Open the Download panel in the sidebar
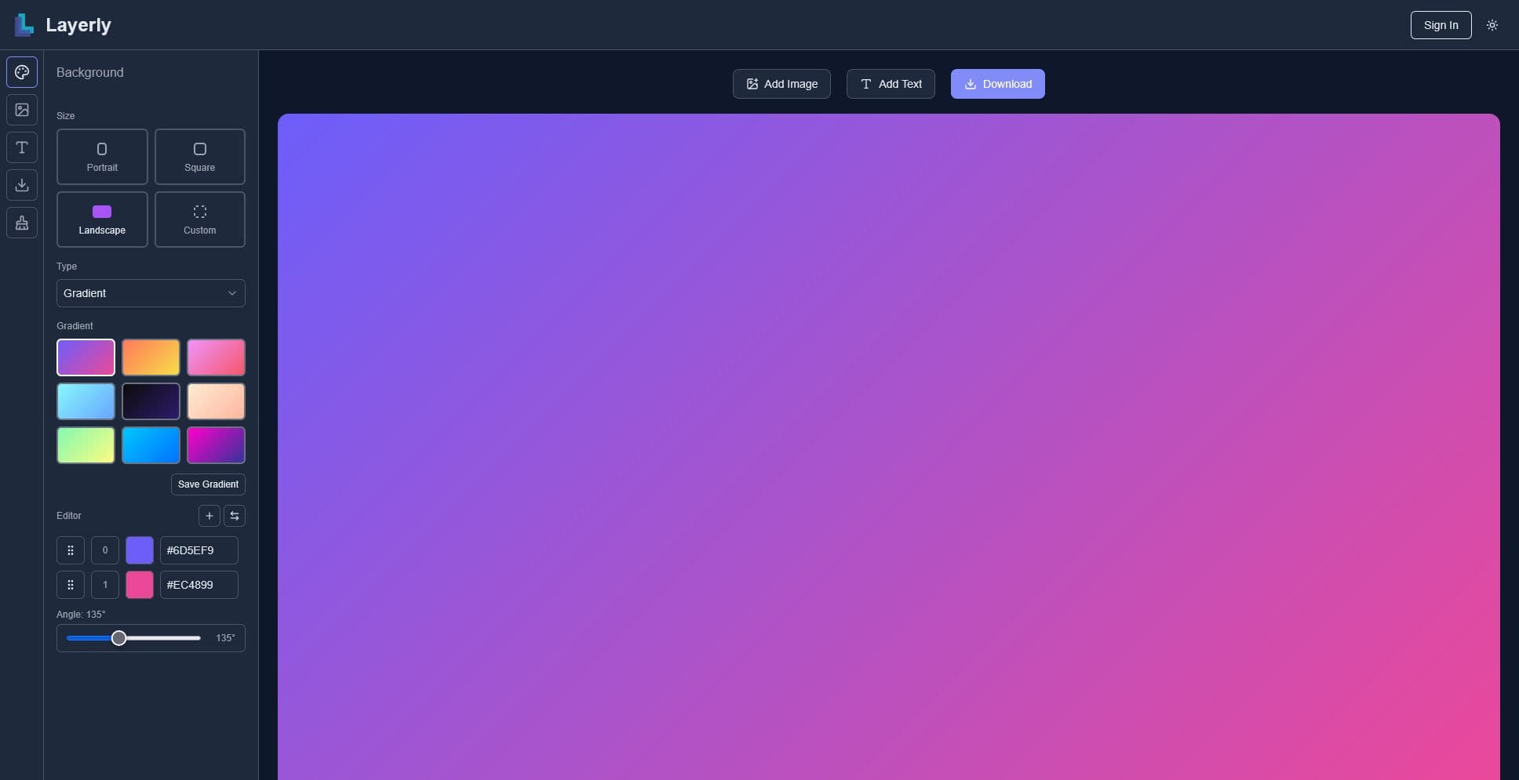Screen dimensions: 1519x780 (22, 185)
